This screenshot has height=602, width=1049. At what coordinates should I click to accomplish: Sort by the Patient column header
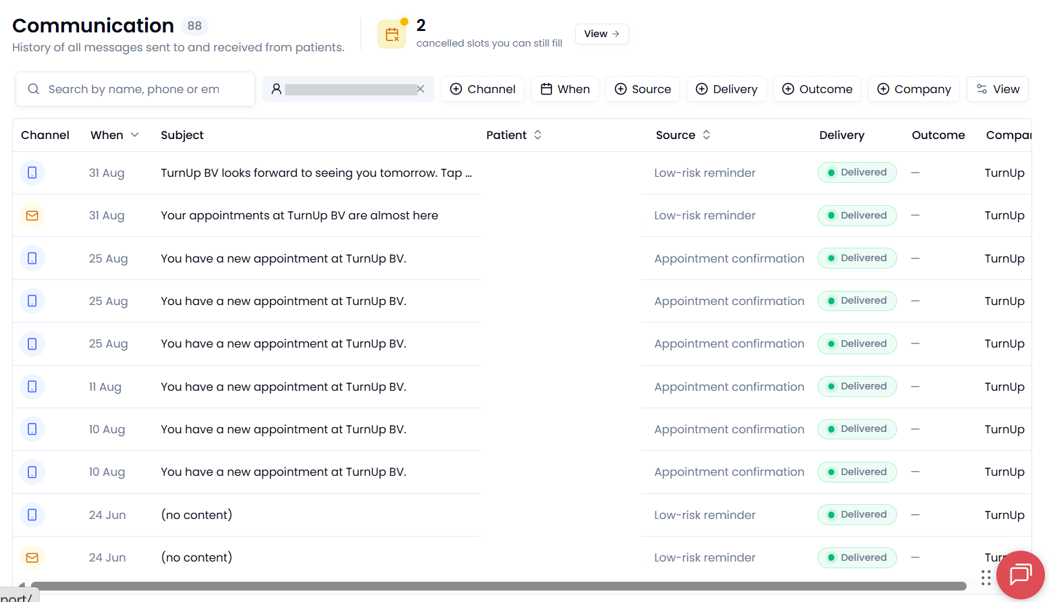click(514, 135)
